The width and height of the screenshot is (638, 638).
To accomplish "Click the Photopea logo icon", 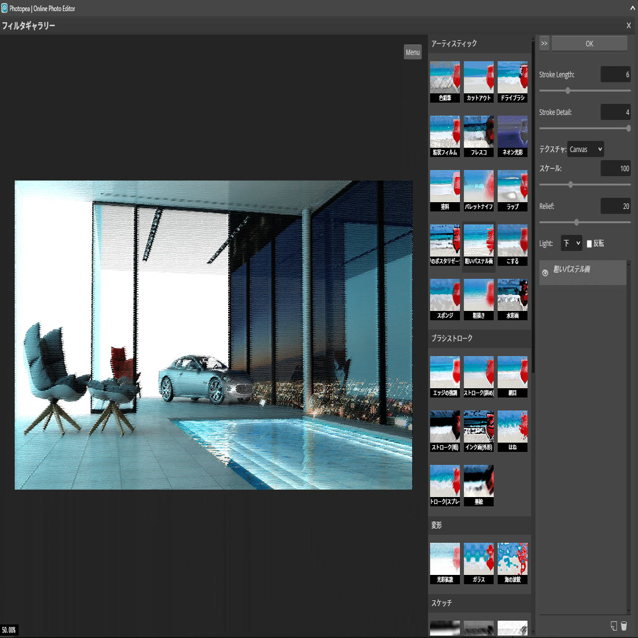I will (x=4, y=8).
